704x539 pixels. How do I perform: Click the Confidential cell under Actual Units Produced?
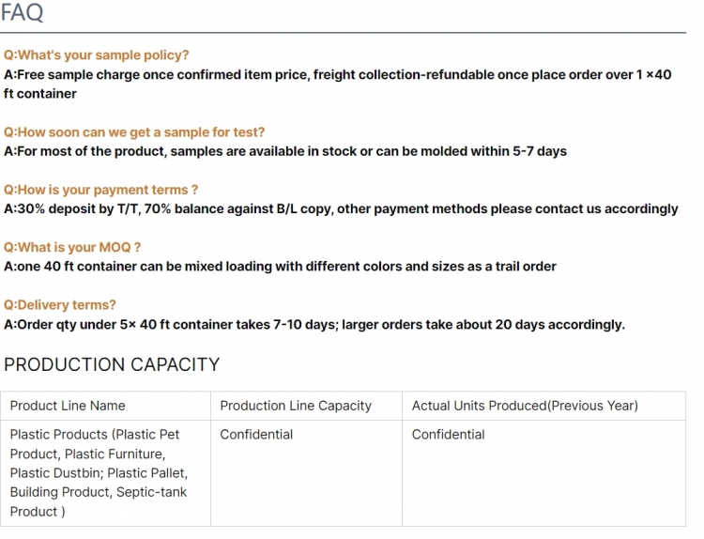543,473
